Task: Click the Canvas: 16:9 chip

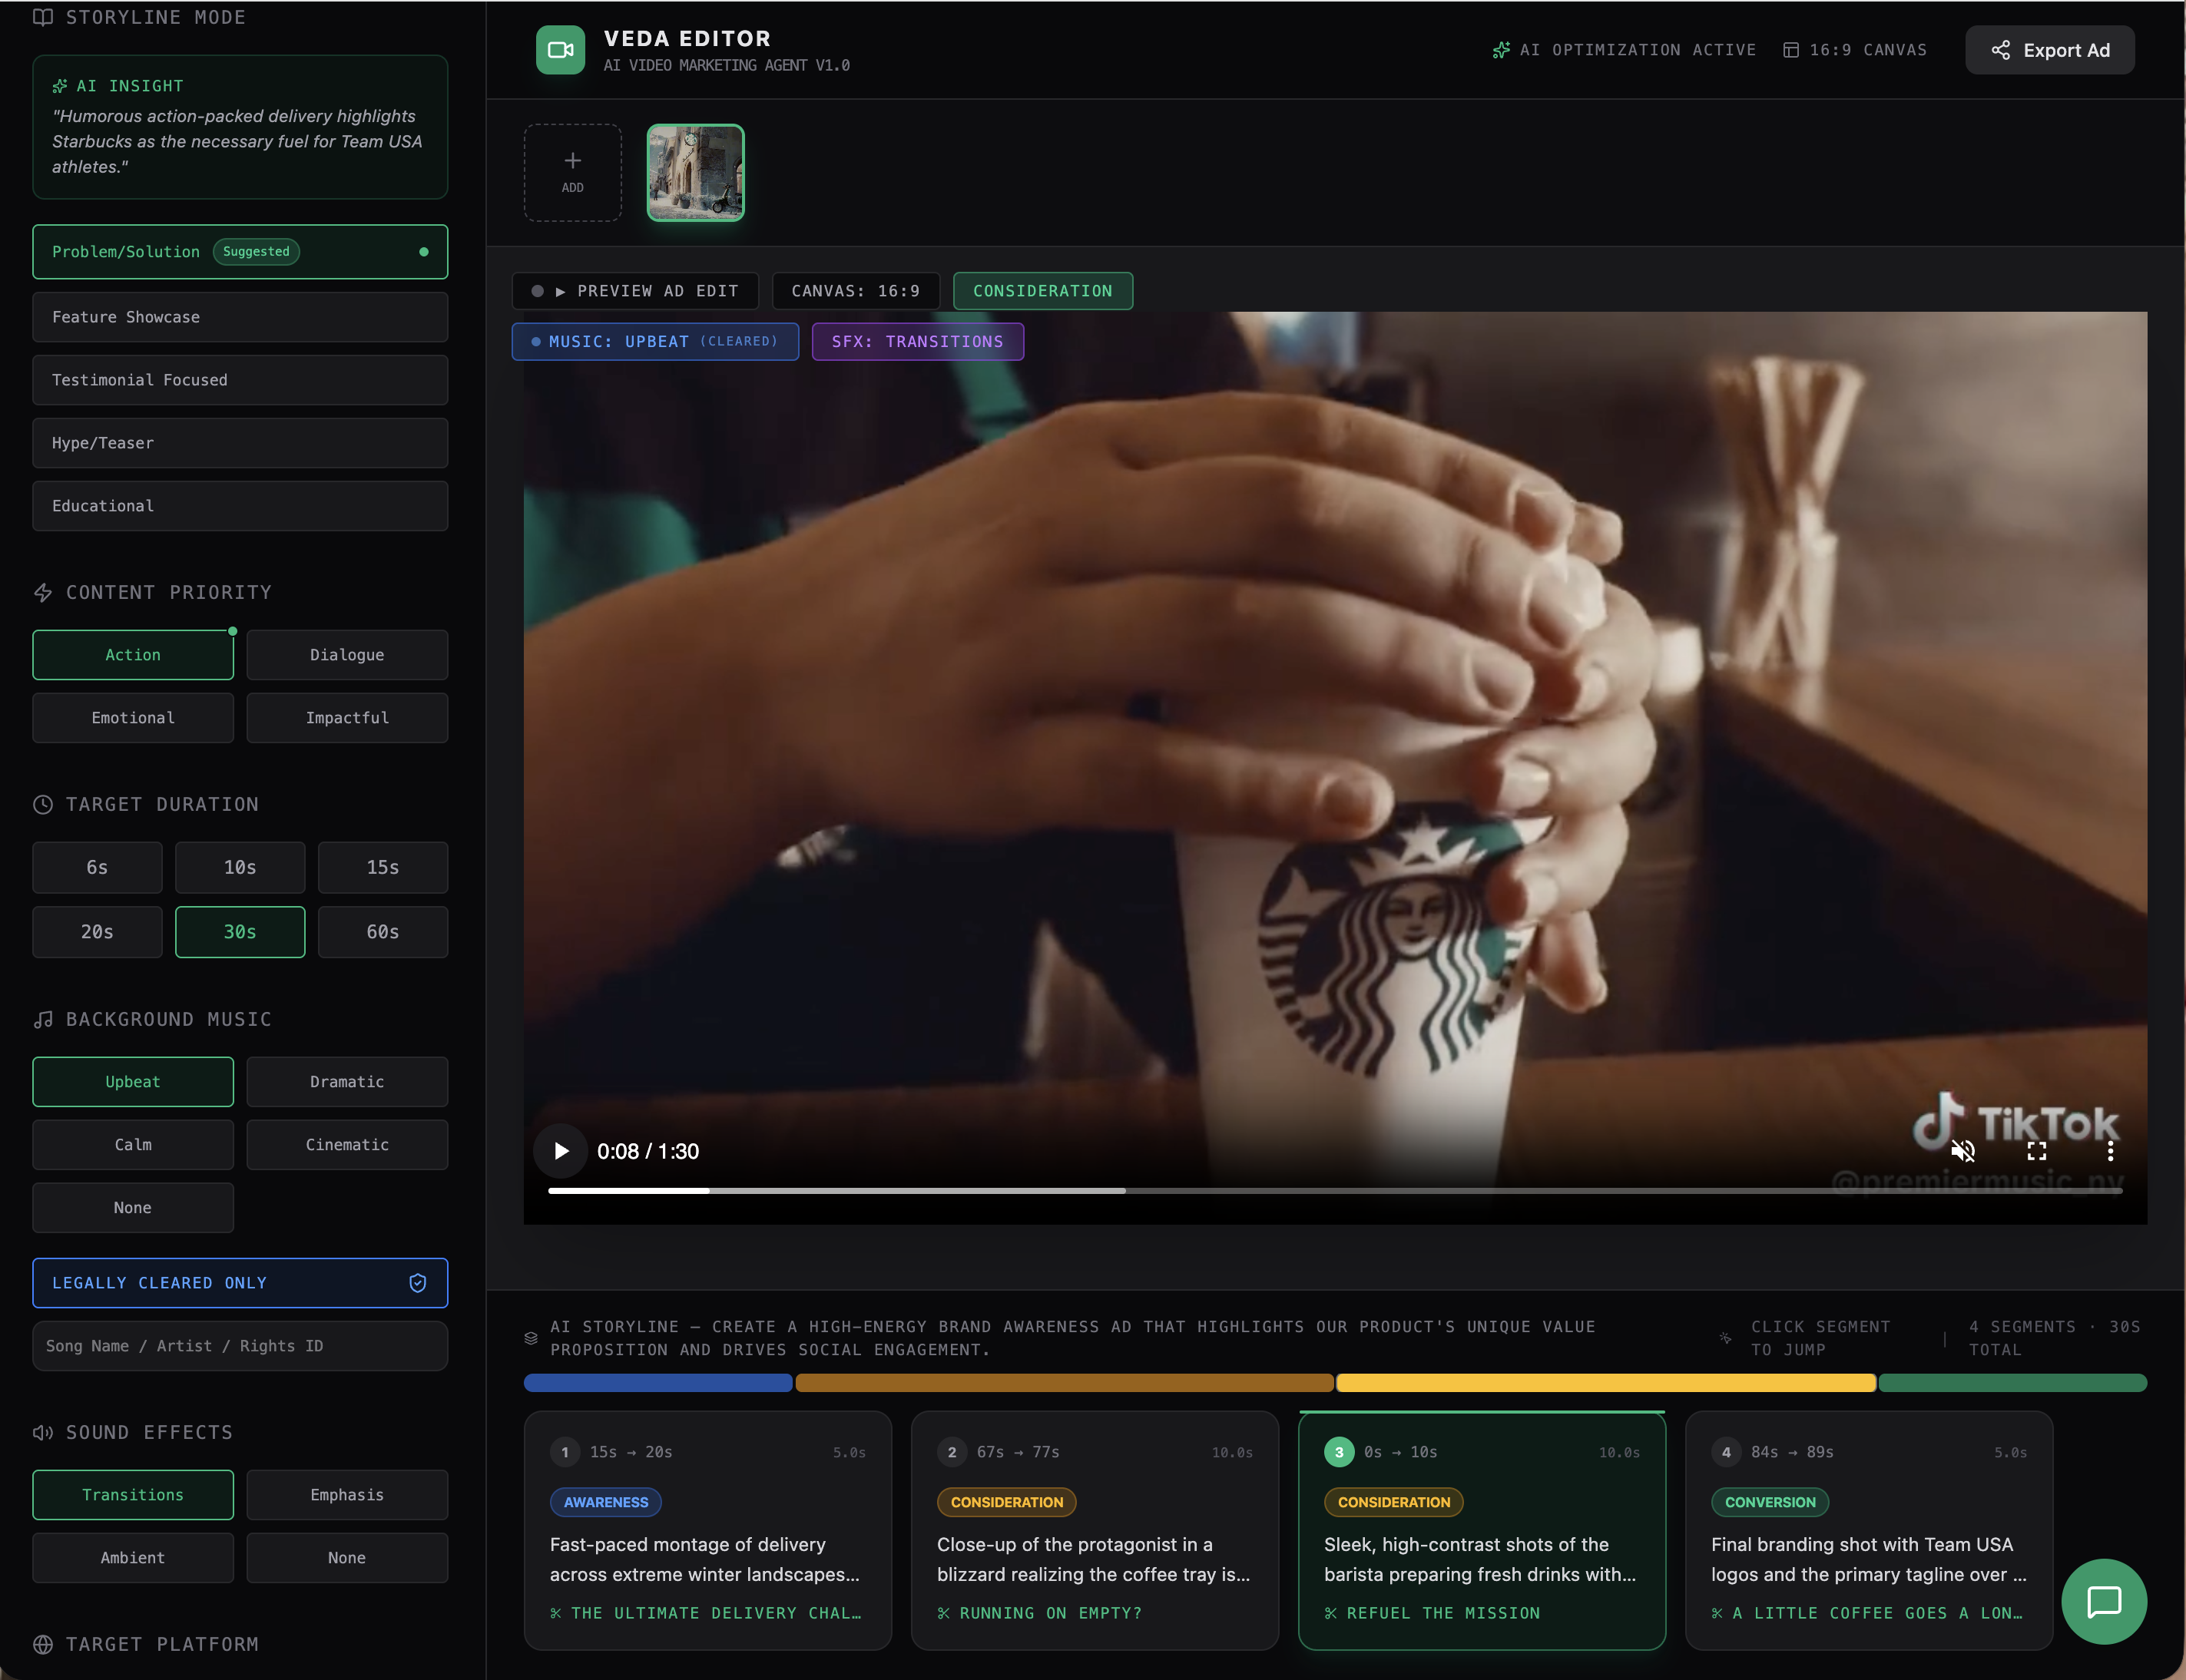Action: [x=856, y=291]
